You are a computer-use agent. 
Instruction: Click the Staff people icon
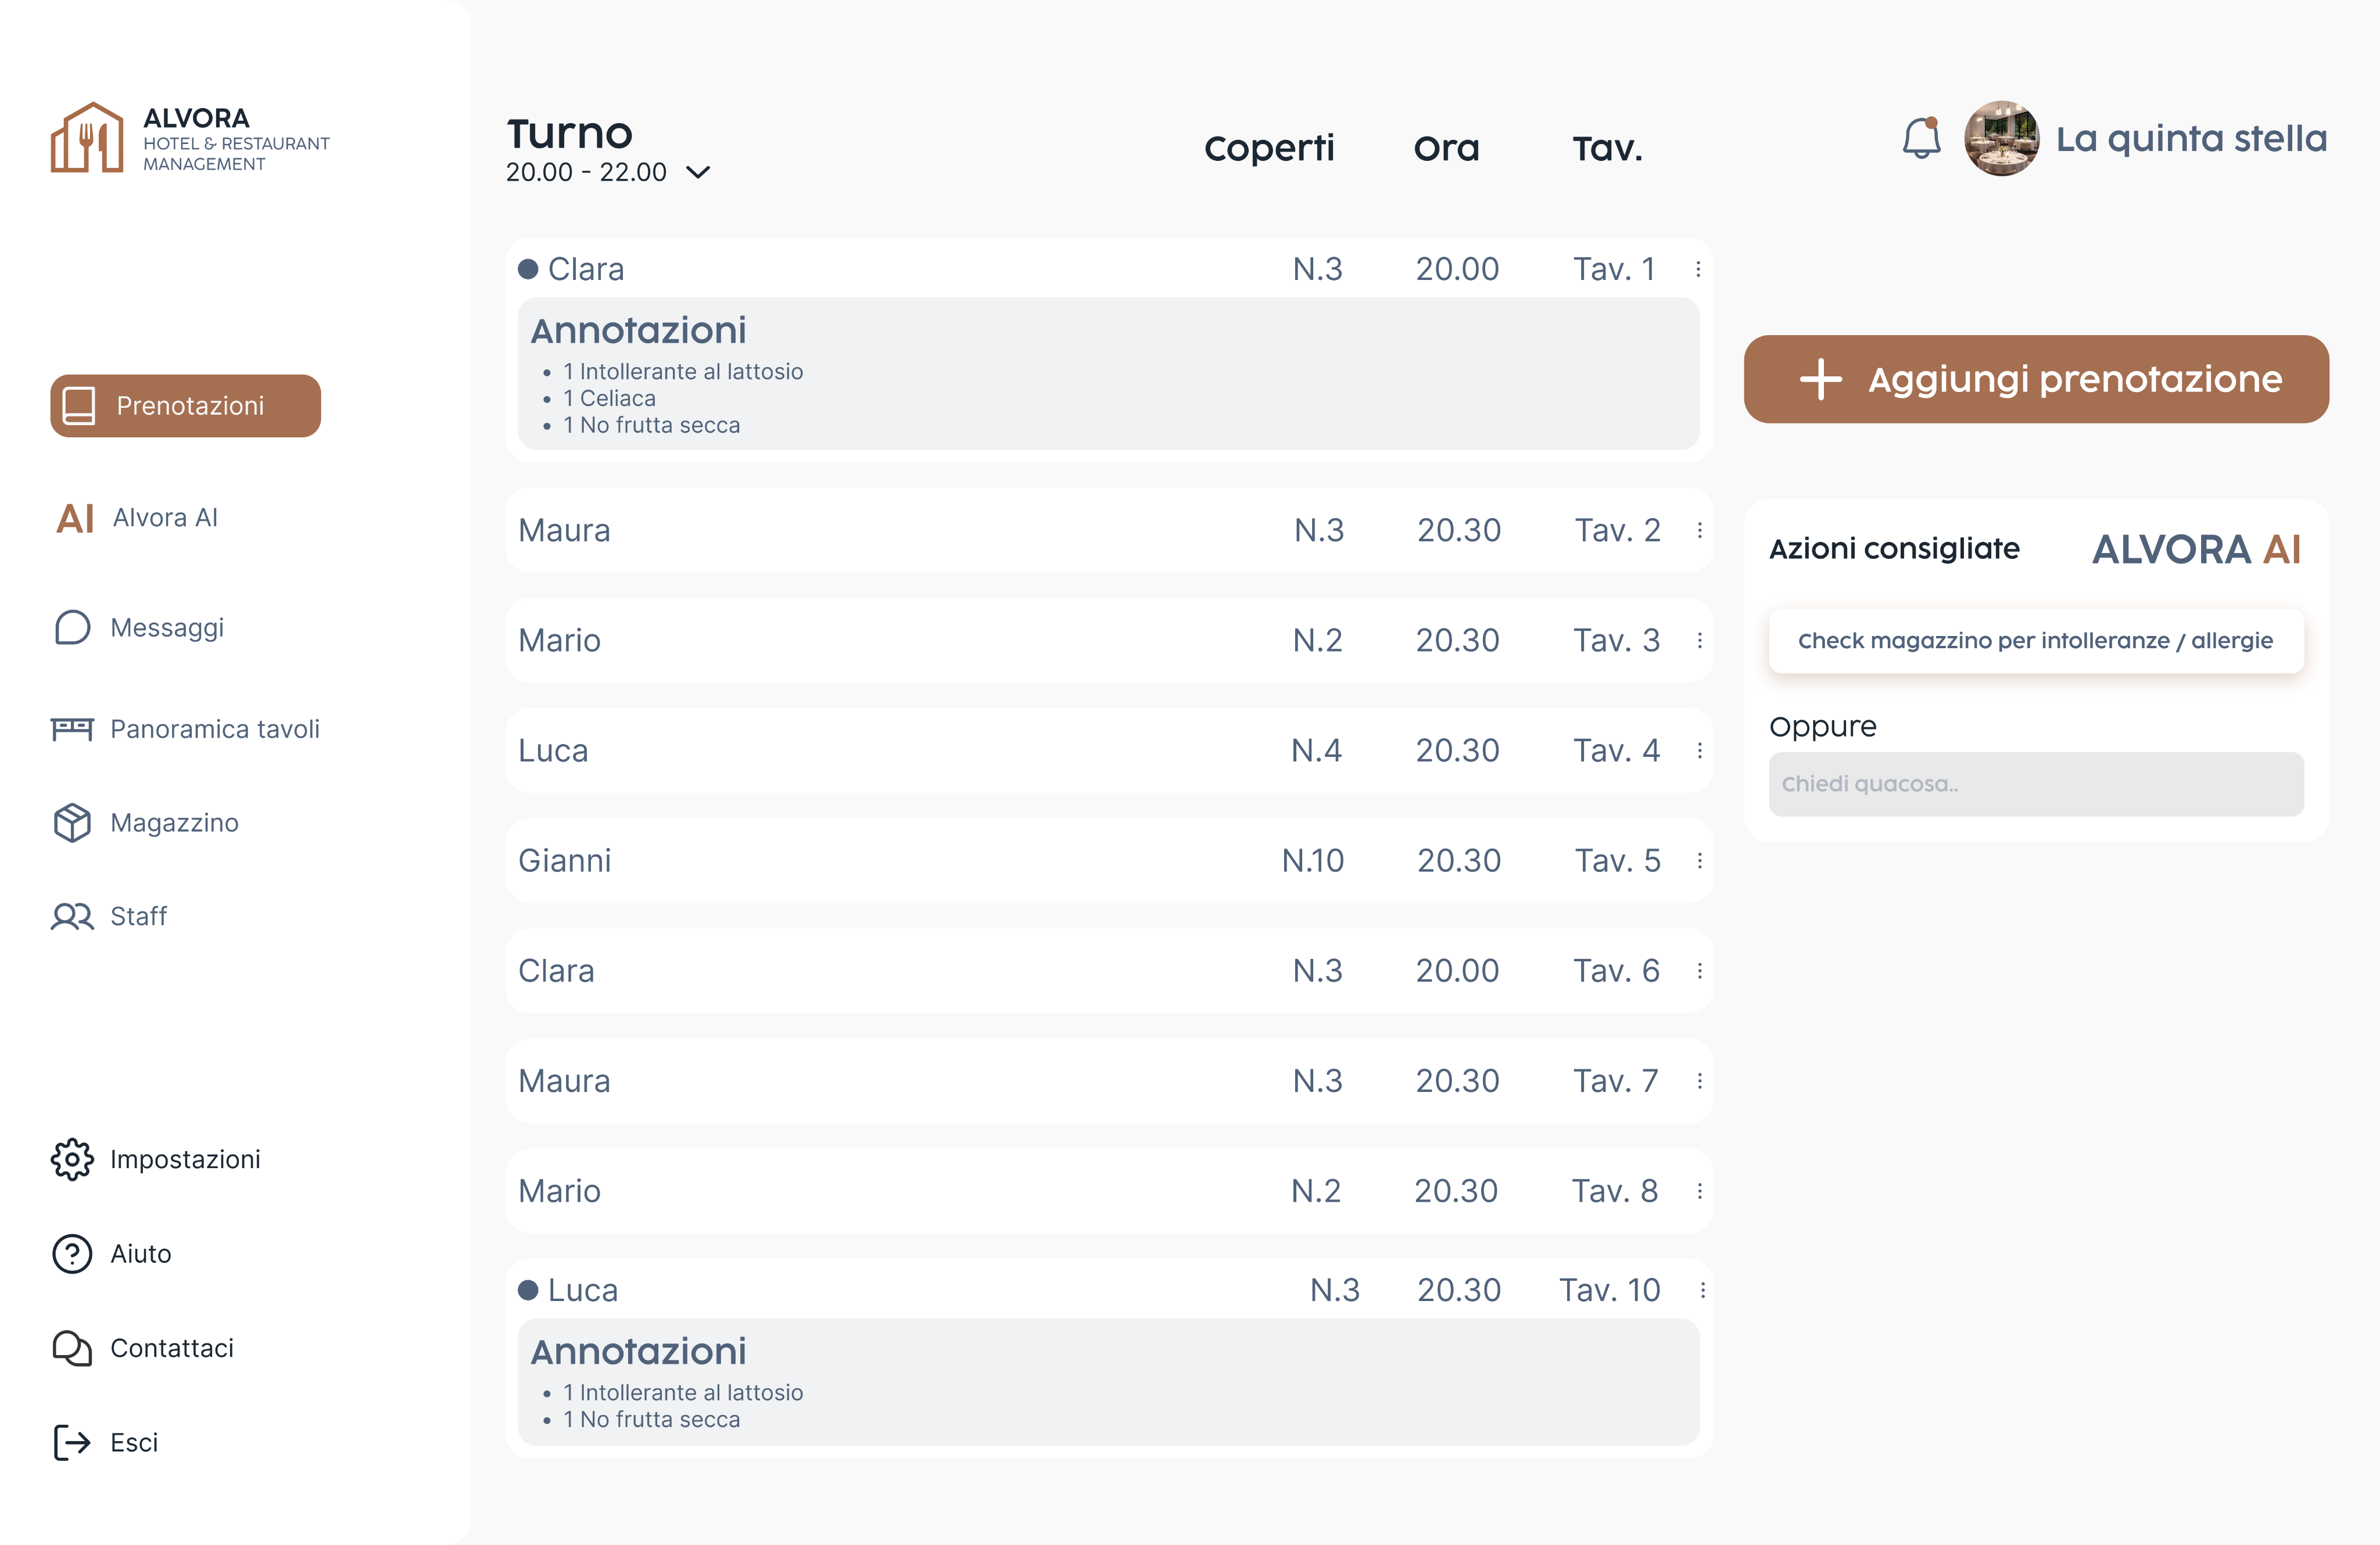coord(72,915)
